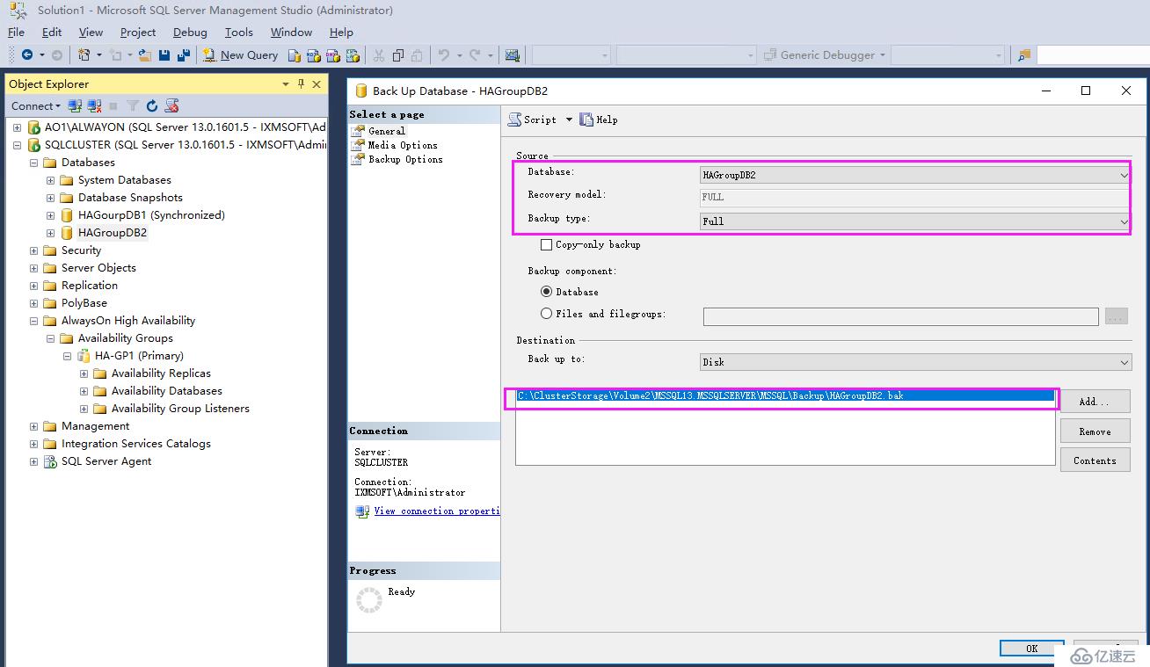The height and width of the screenshot is (667, 1150).
Task: Switch to Media Options page
Action: [x=402, y=145]
